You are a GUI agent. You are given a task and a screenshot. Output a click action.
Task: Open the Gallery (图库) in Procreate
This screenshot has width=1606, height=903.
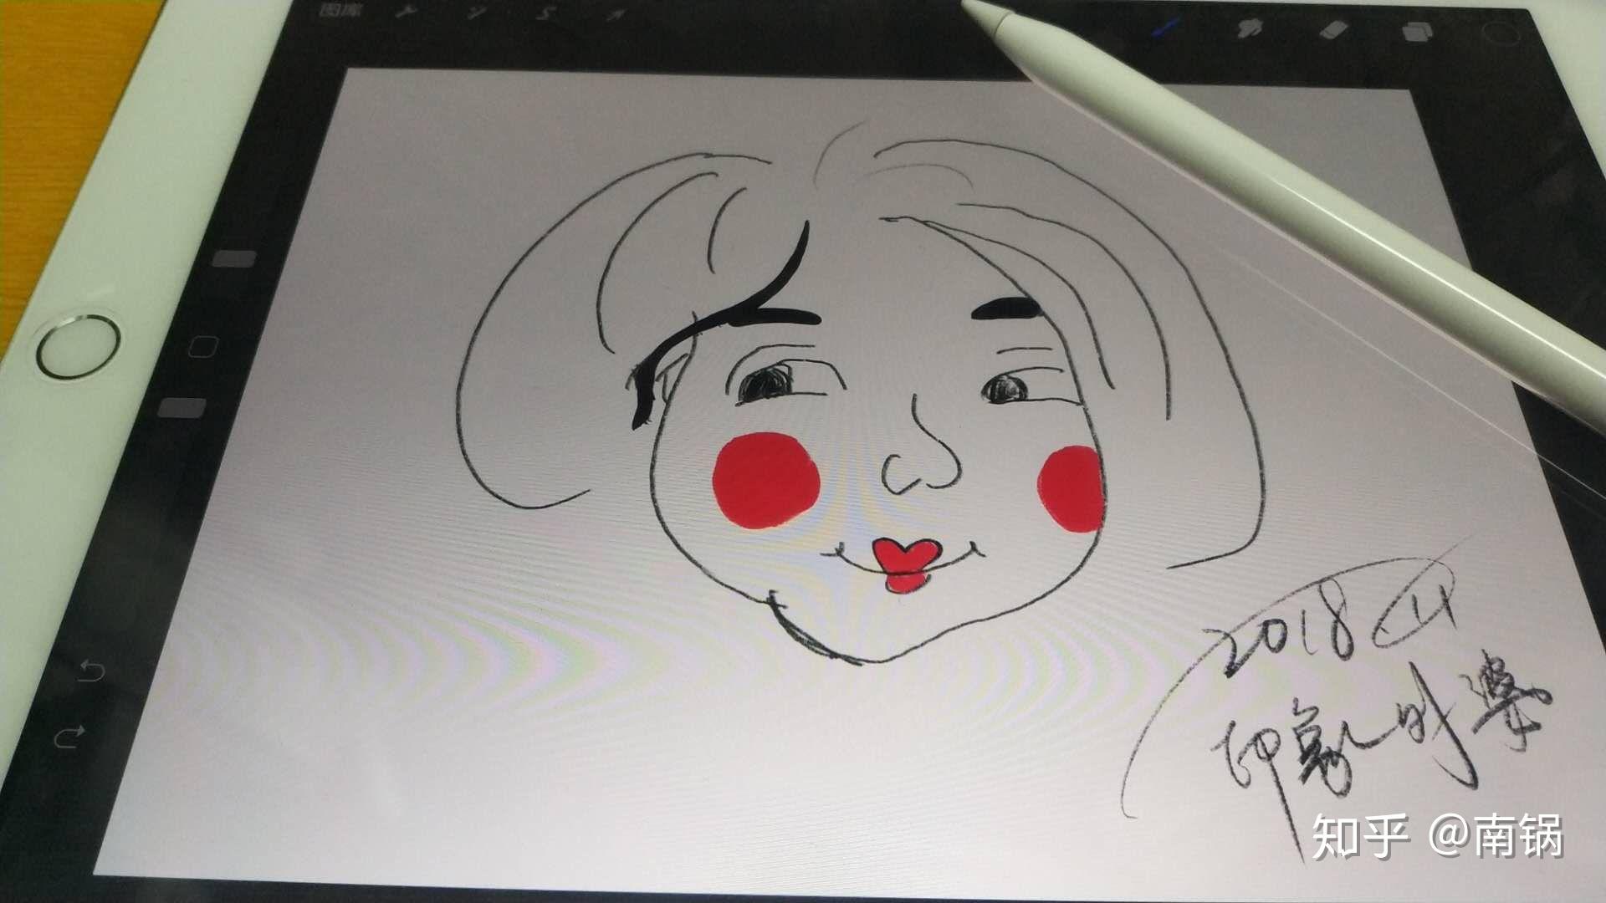(340, 12)
